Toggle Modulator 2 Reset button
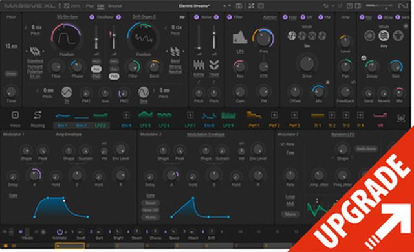This screenshot has height=252, width=414. (150, 203)
